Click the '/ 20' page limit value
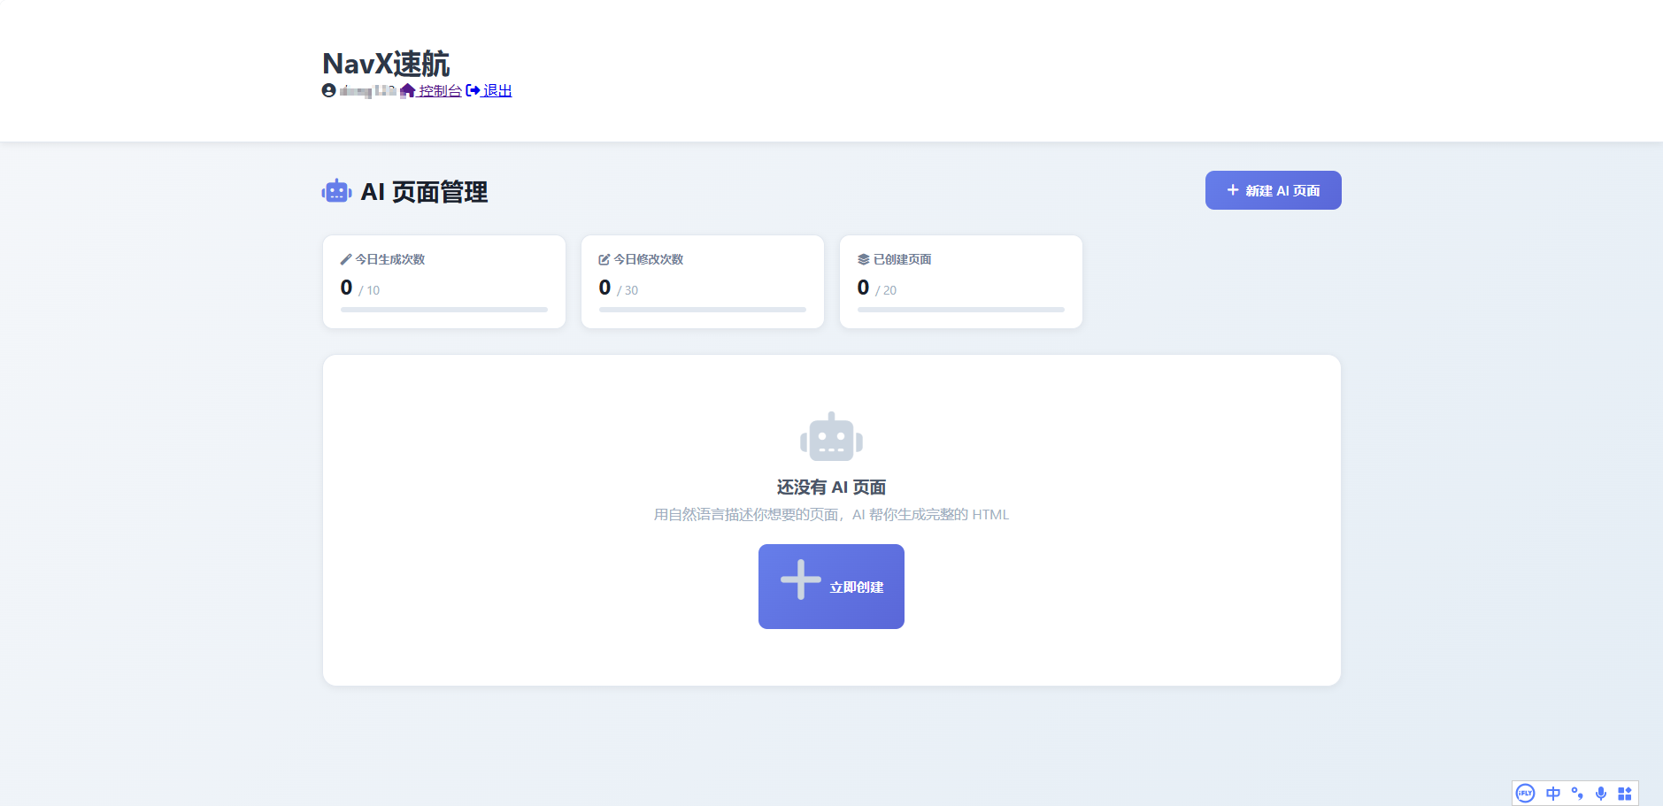Viewport: 1663px width, 806px height. (886, 290)
